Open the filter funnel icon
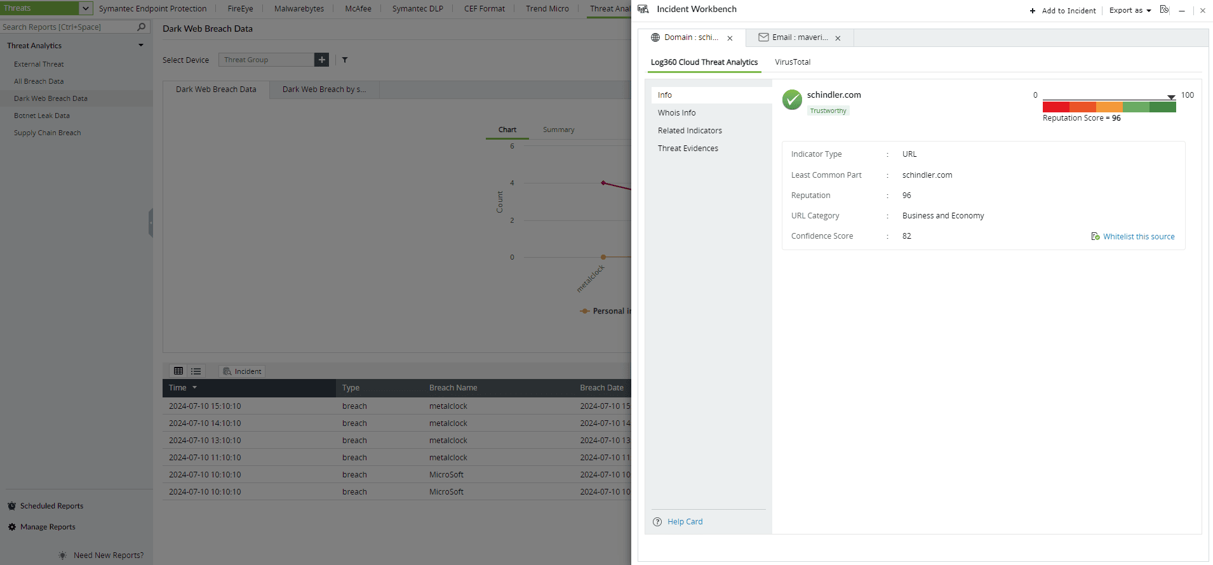Screen dimensions: 1213x565 click(345, 60)
